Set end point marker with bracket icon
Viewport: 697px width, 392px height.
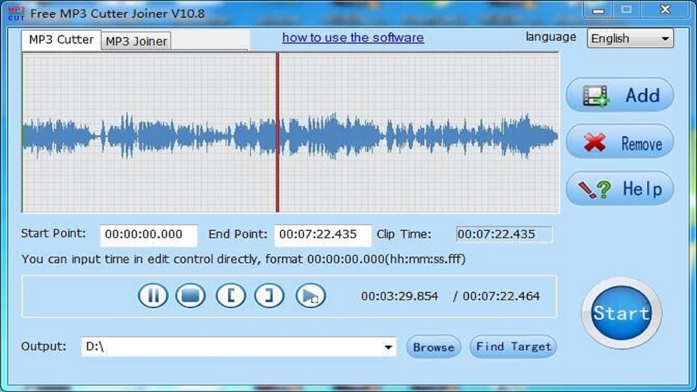[x=269, y=296]
